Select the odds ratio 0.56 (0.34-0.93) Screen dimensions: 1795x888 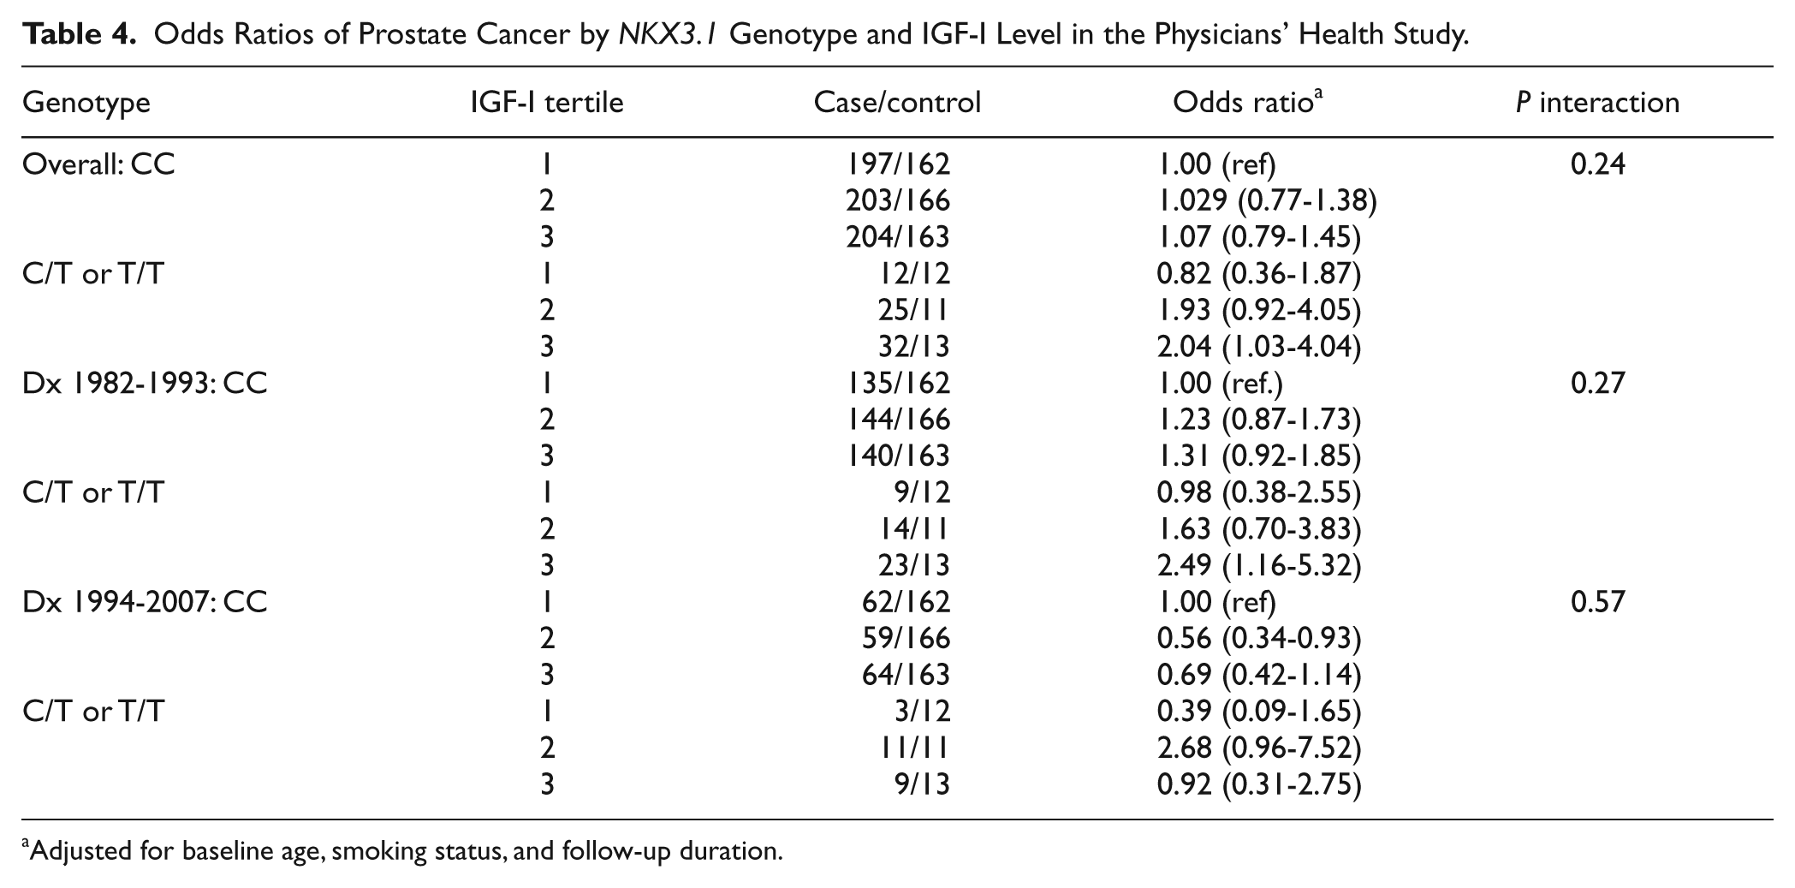[1259, 638]
